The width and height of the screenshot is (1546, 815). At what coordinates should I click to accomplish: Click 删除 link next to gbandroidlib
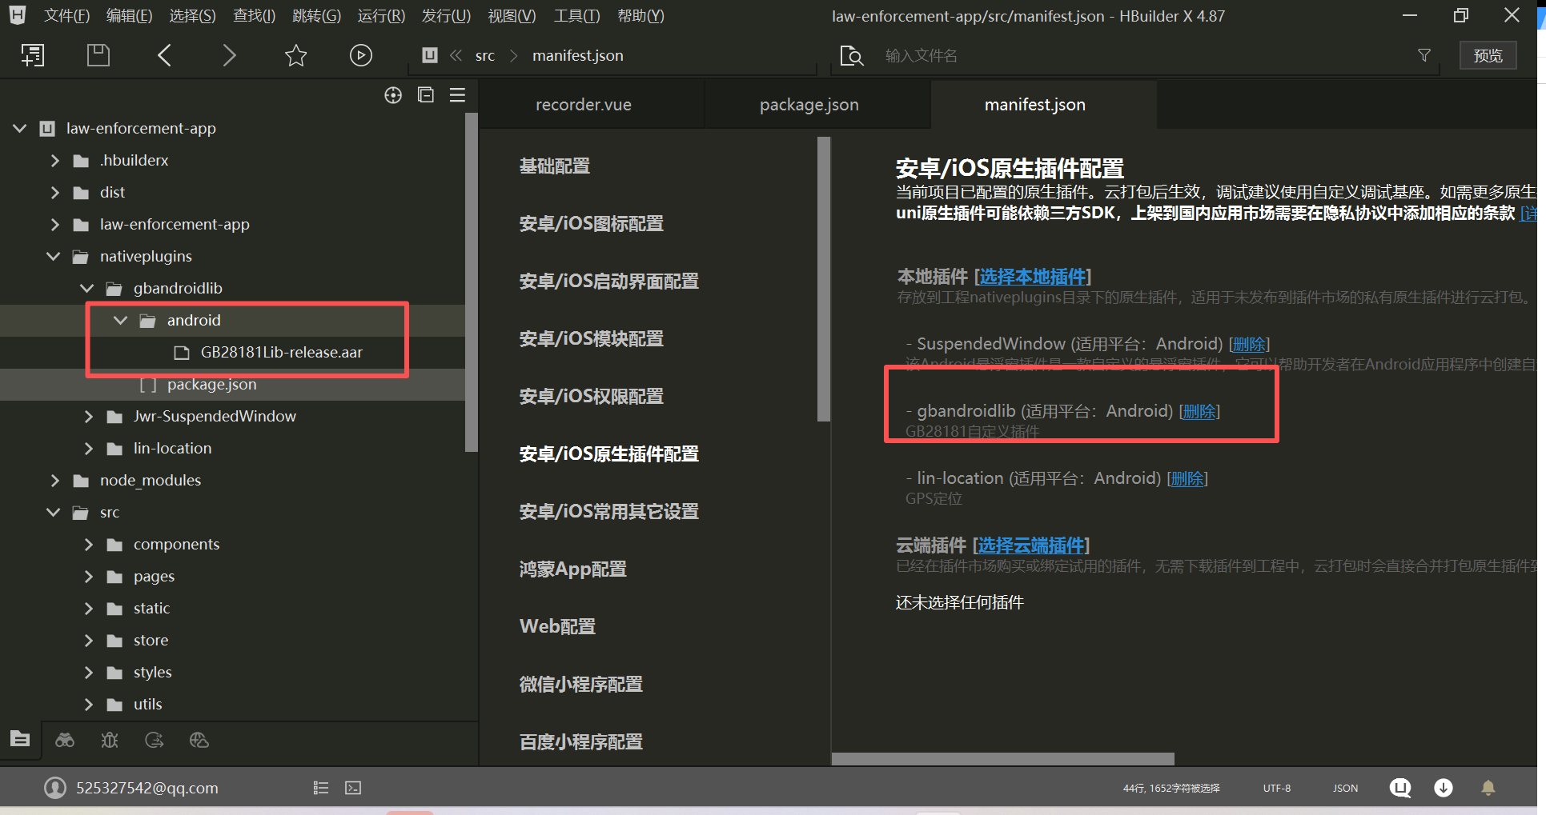point(1199,411)
